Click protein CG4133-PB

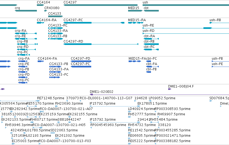(x=55, y=67)
